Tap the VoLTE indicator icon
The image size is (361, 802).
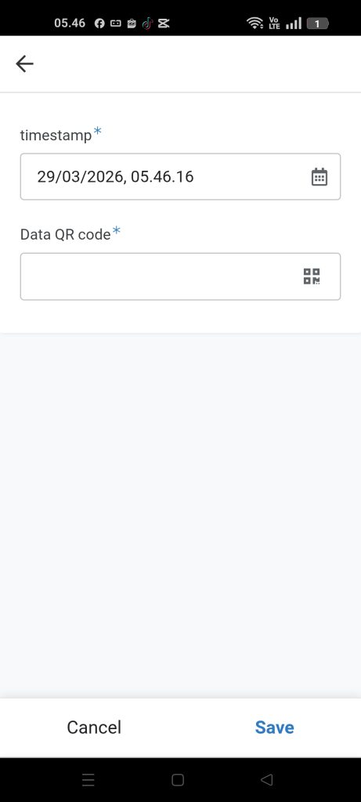pyautogui.click(x=274, y=23)
